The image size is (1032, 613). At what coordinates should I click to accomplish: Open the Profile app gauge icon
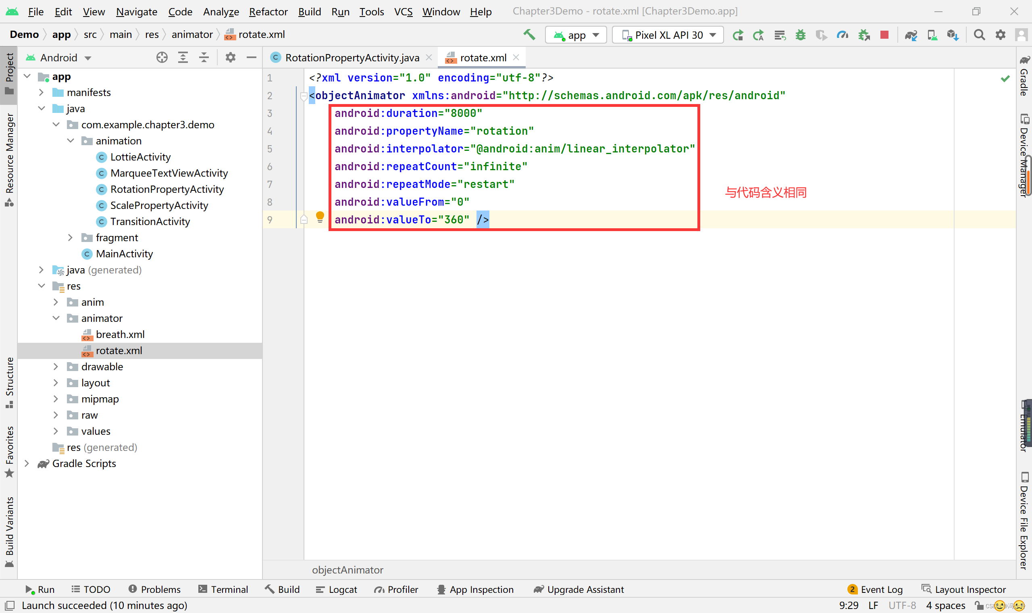[x=842, y=35]
